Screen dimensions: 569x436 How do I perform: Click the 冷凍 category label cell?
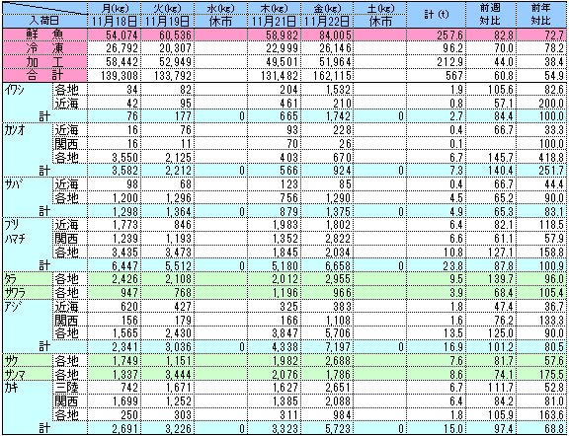(x=44, y=48)
